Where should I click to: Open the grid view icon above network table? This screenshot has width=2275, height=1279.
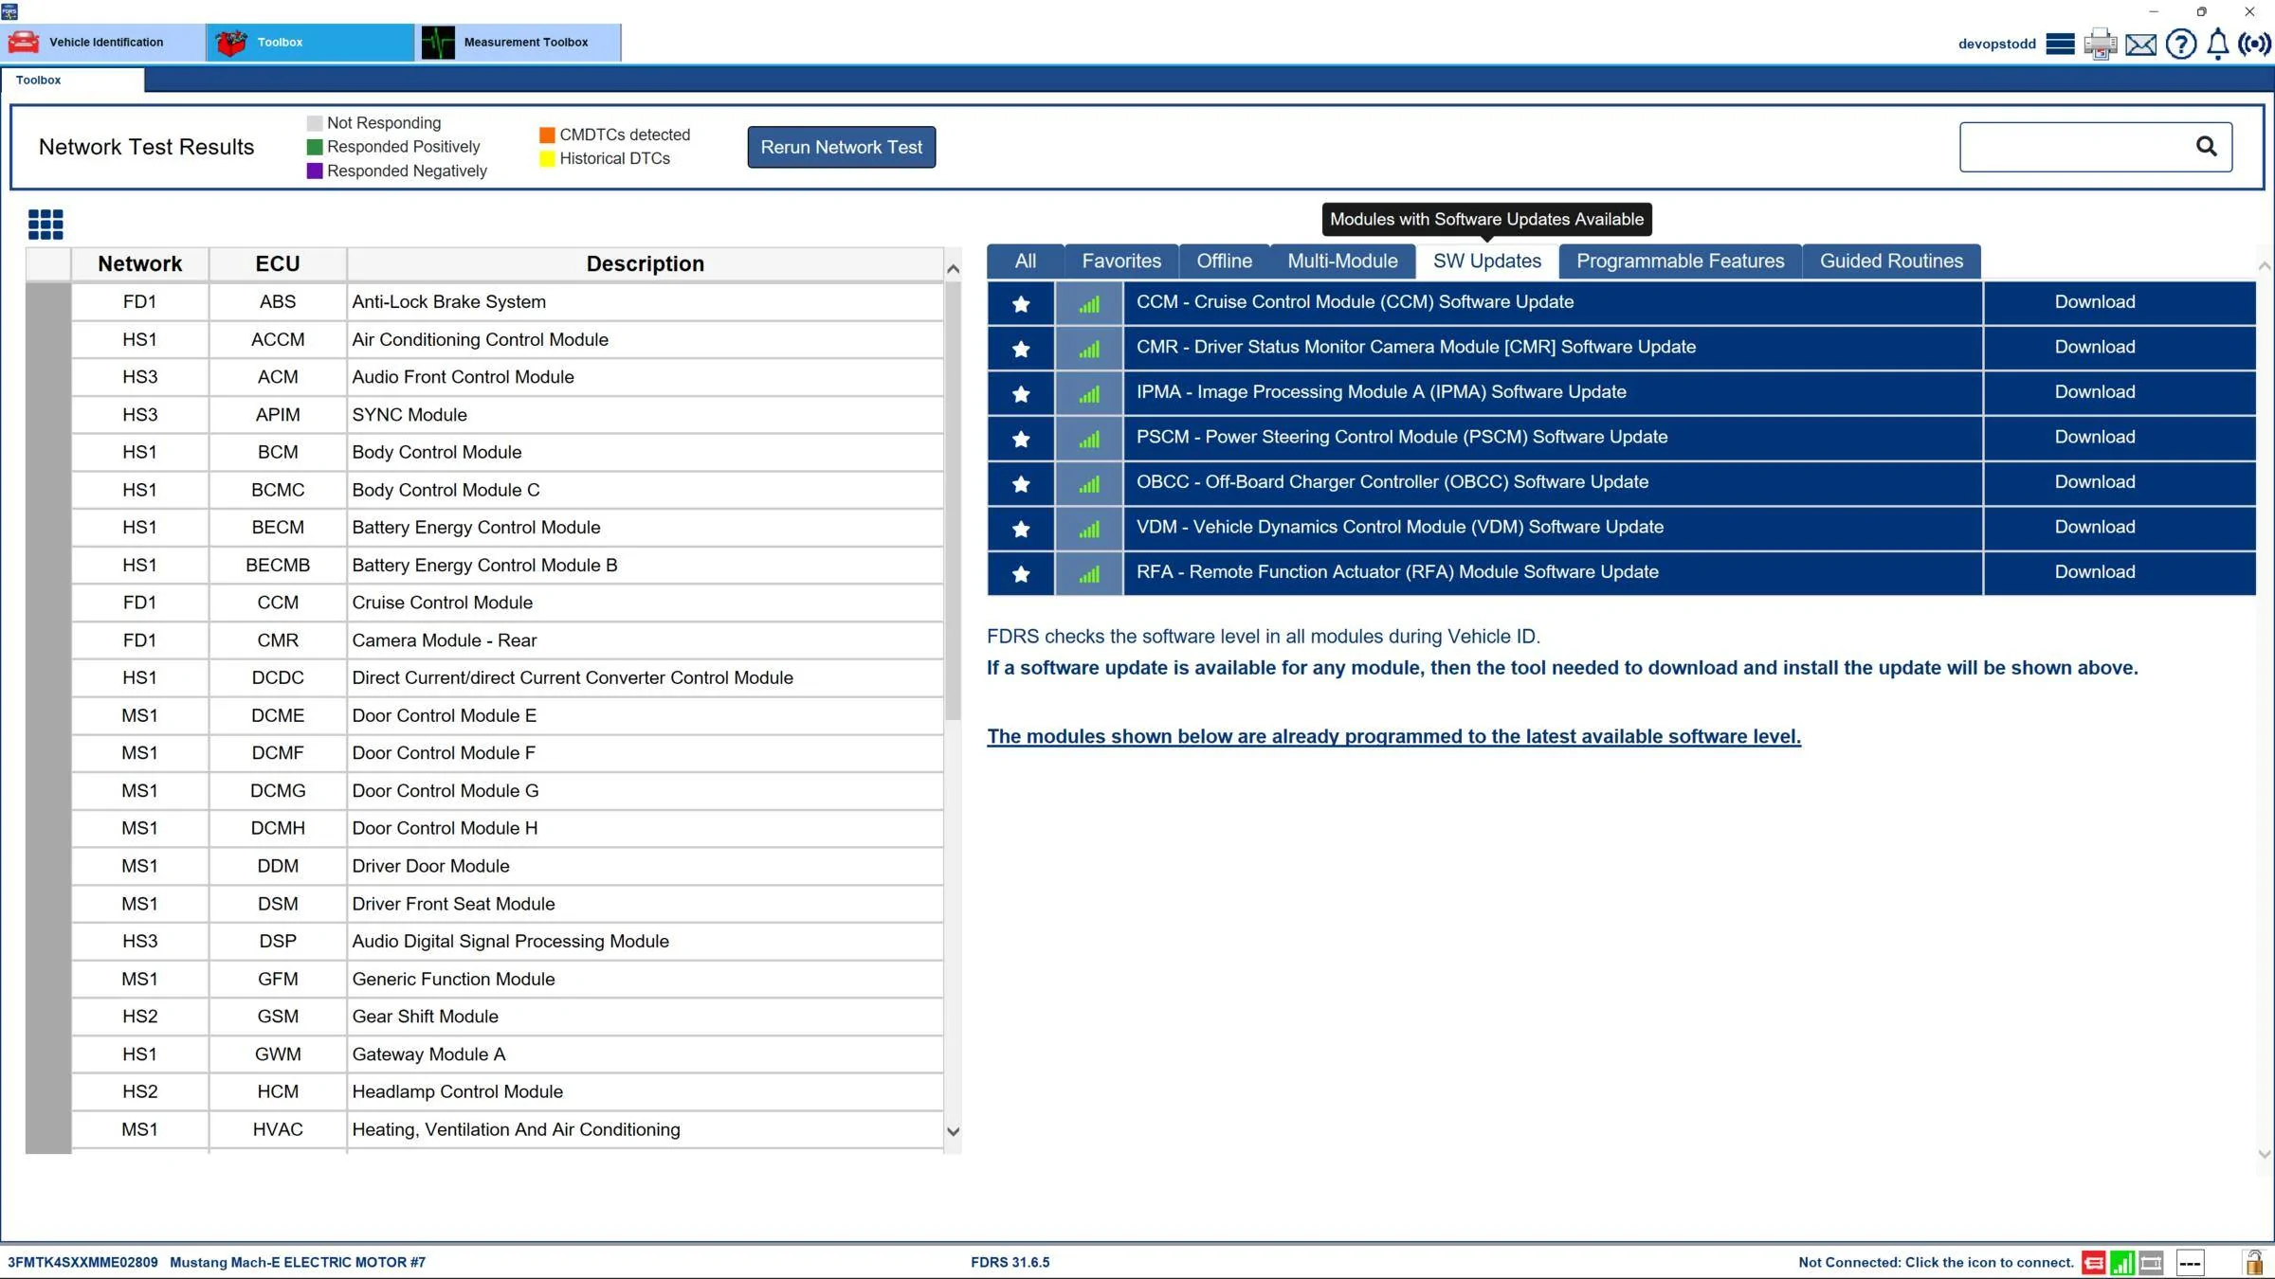click(x=45, y=225)
